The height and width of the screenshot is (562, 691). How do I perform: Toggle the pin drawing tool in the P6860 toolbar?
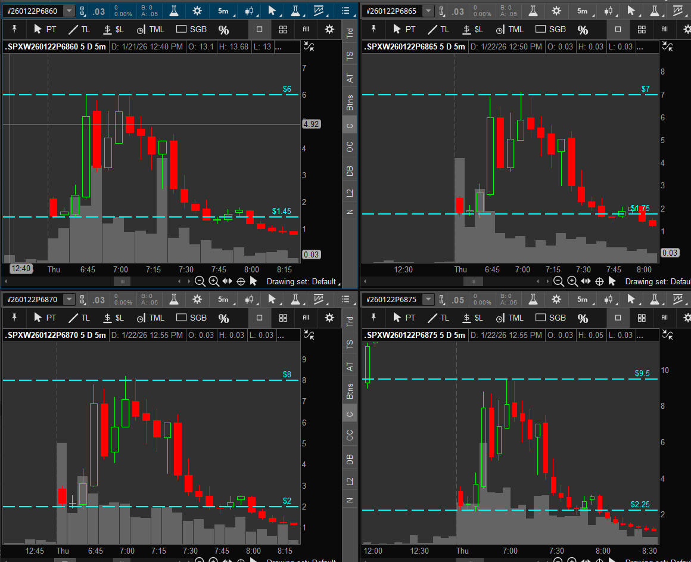[x=15, y=29]
